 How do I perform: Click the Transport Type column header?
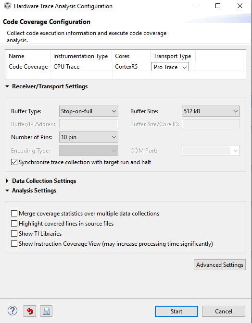(x=172, y=56)
